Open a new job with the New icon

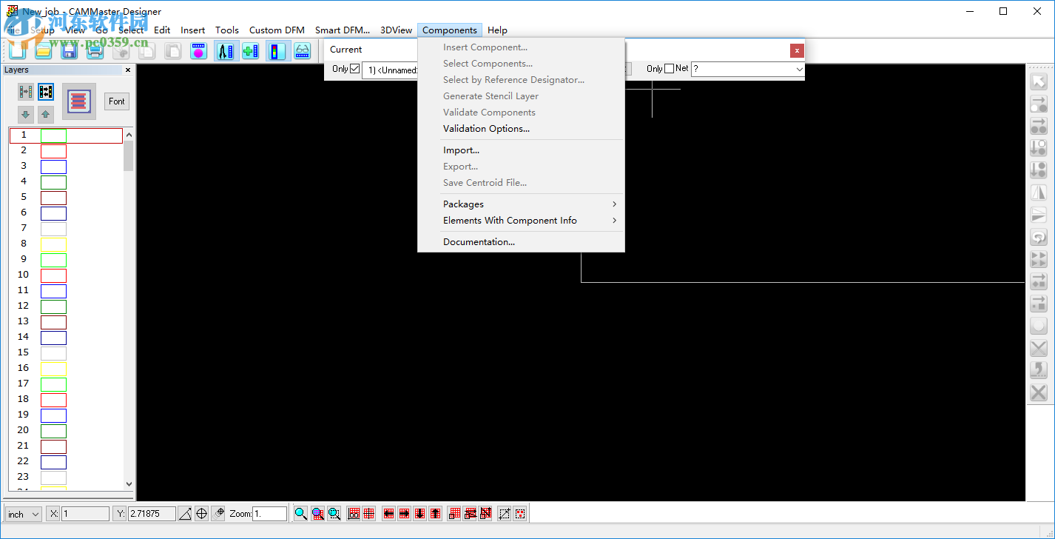tap(16, 50)
